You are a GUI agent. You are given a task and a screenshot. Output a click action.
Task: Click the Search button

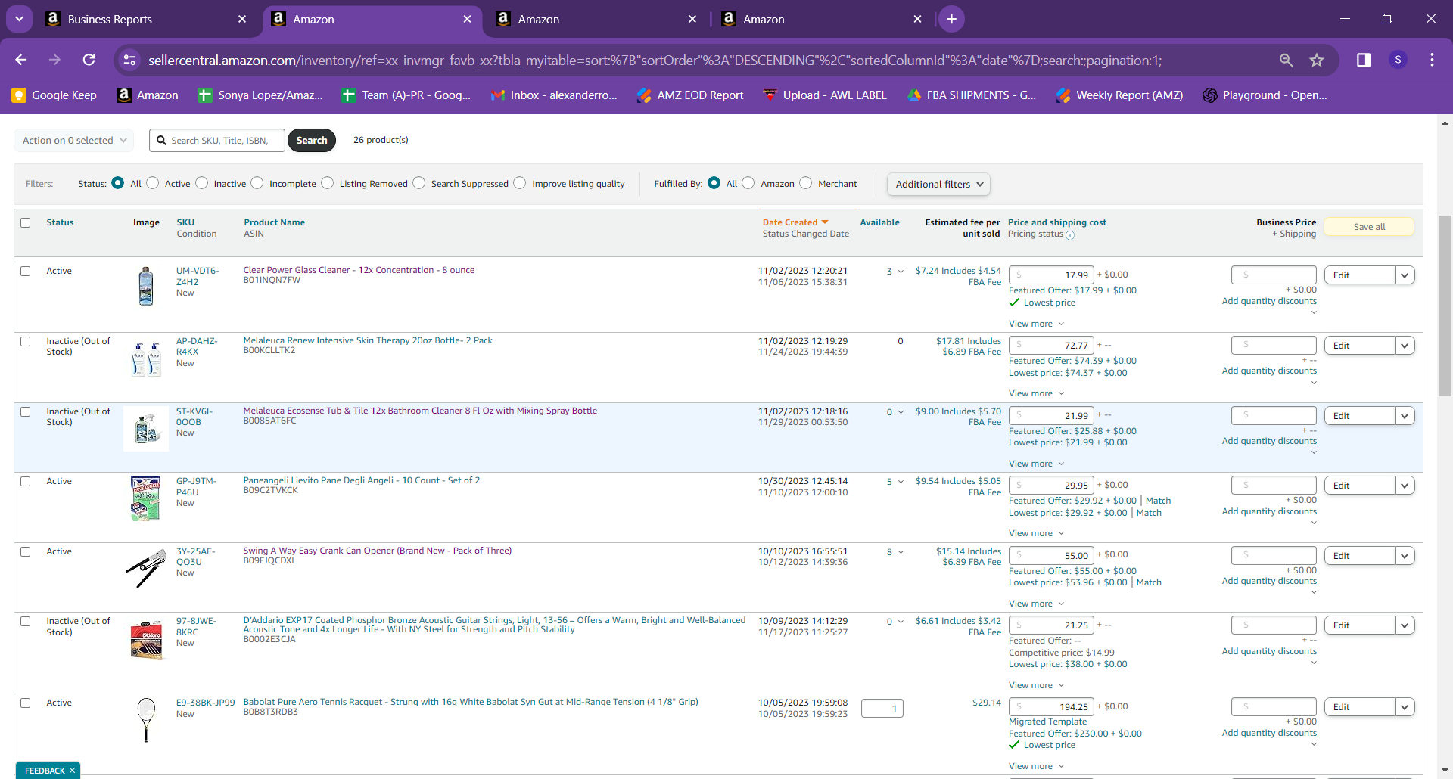point(312,140)
